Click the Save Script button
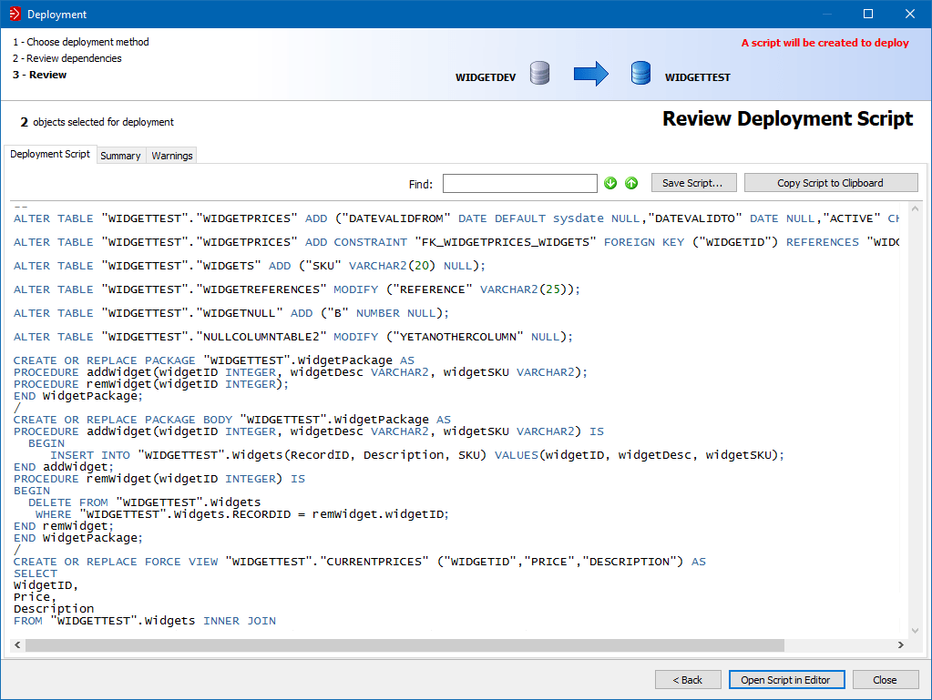Image resolution: width=932 pixels, height=700 pixels. click(692, 183)
